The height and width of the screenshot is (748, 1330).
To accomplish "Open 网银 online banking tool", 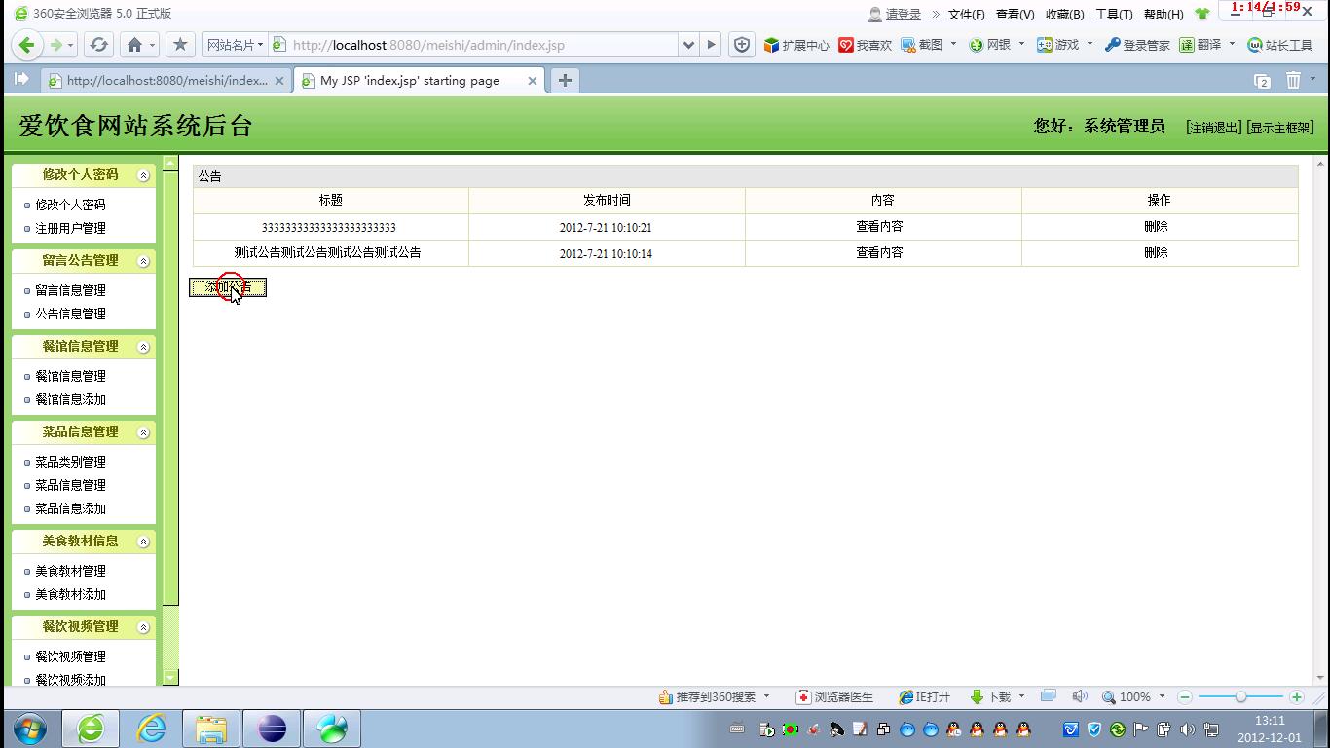I will 989,45.
